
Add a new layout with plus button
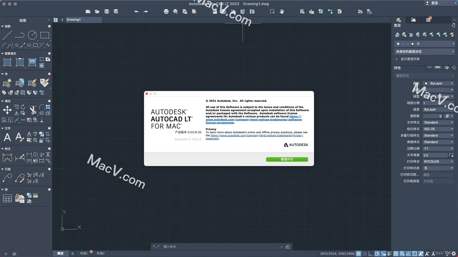click(72, 254)
